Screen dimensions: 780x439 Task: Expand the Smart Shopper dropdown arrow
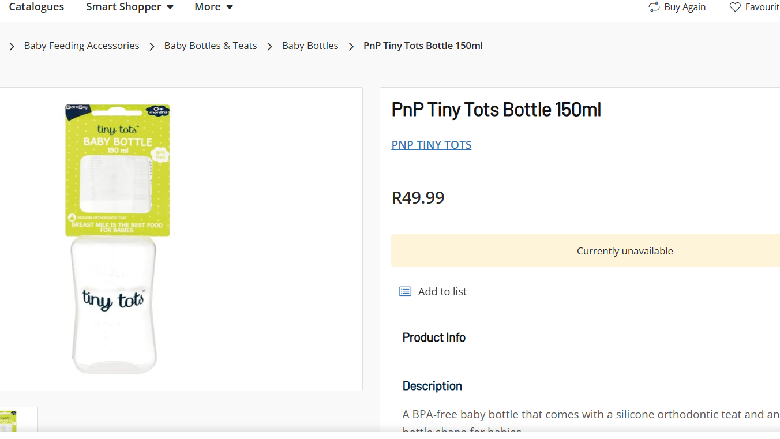tap(170, 7)
